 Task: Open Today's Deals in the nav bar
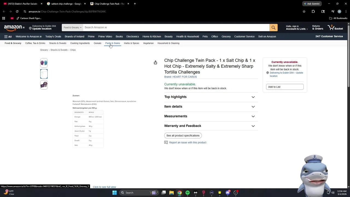coord(53,36)
